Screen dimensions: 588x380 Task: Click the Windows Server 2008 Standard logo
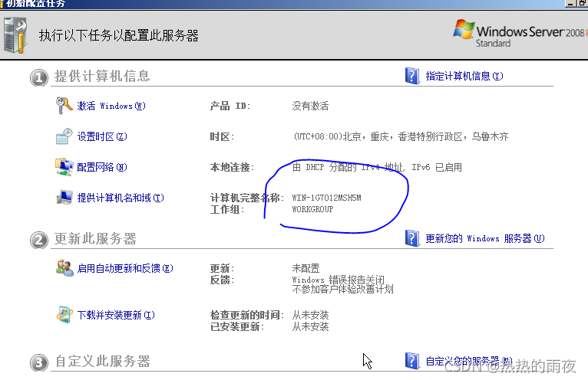520,34
